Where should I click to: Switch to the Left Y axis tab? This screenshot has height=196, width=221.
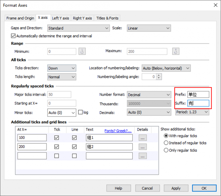[x=60, y=18]
